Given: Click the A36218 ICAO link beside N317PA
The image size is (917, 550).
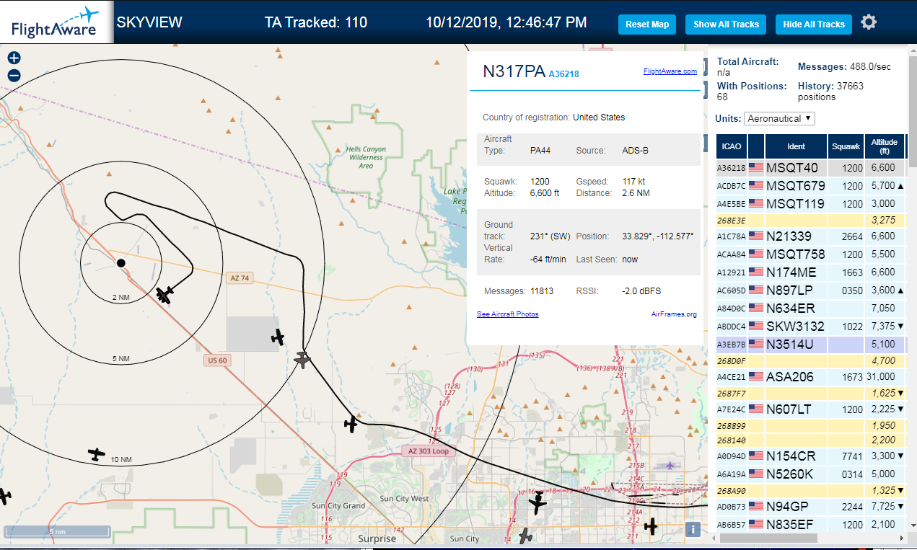Looking at the screenshot, I should pyautogui.click(x=563, y=74).
